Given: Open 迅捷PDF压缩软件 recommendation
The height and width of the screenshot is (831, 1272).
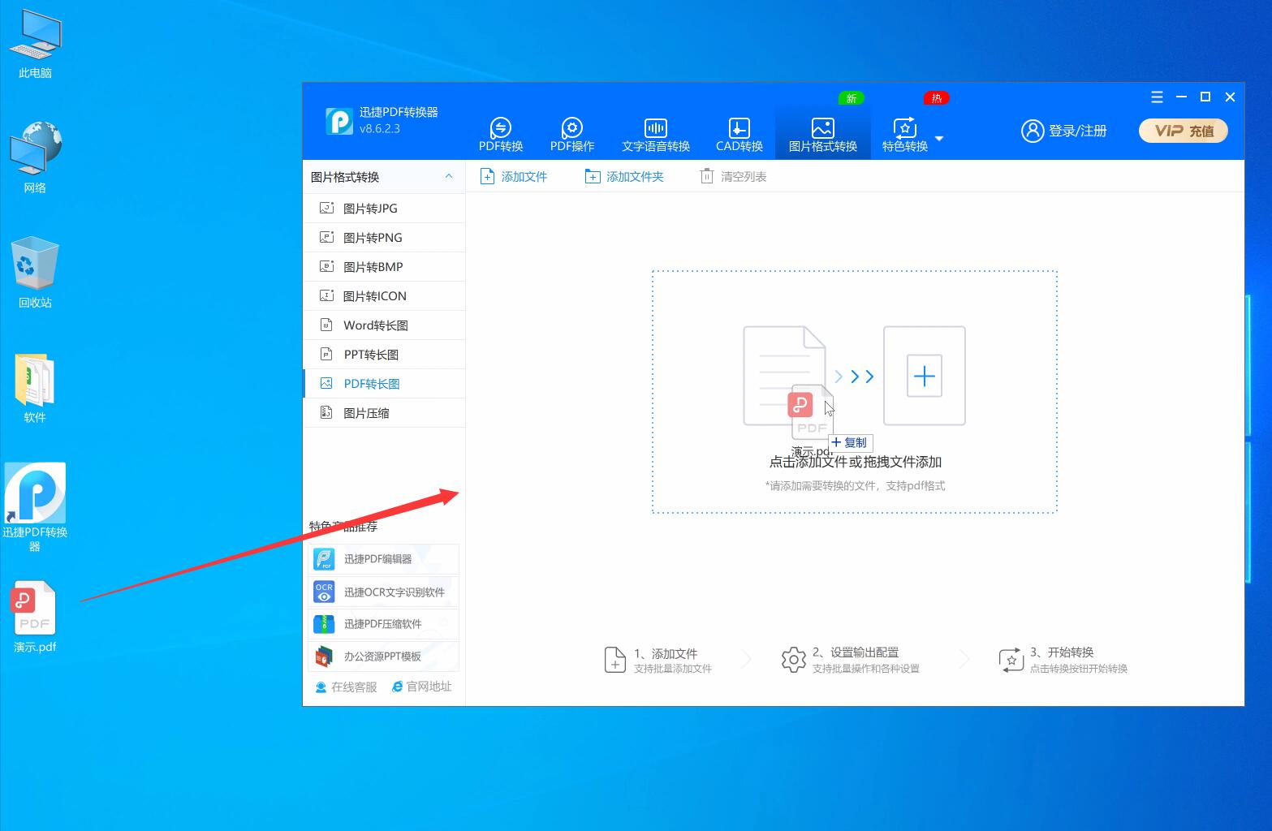Looking at the screenshot, I should point(383,624).
